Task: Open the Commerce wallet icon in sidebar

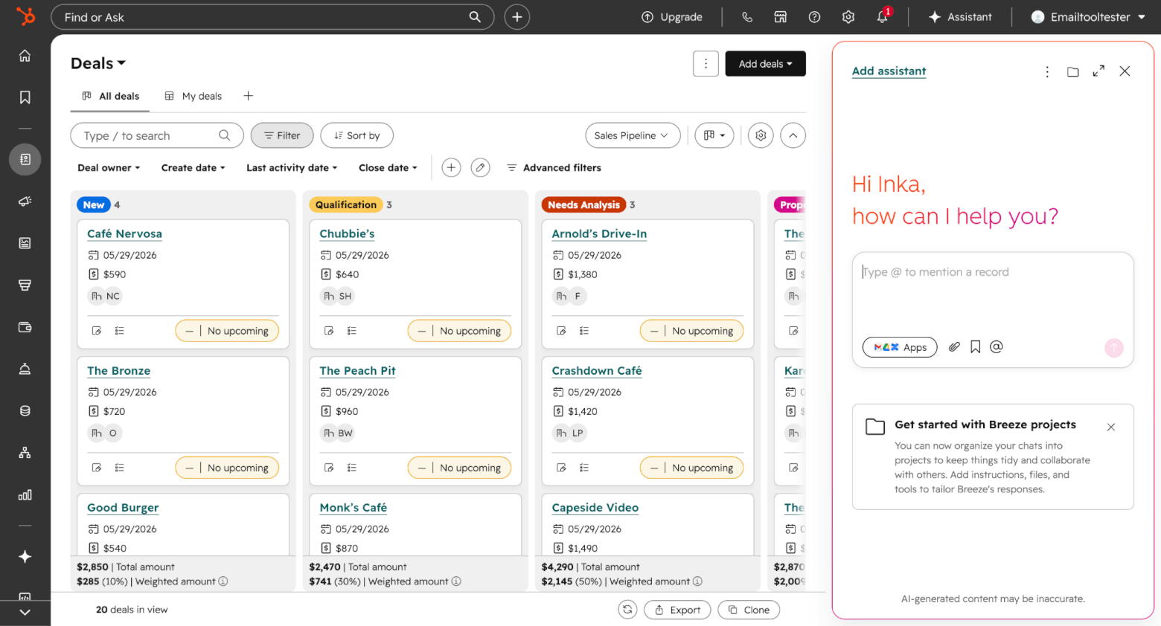Action: 25,327
